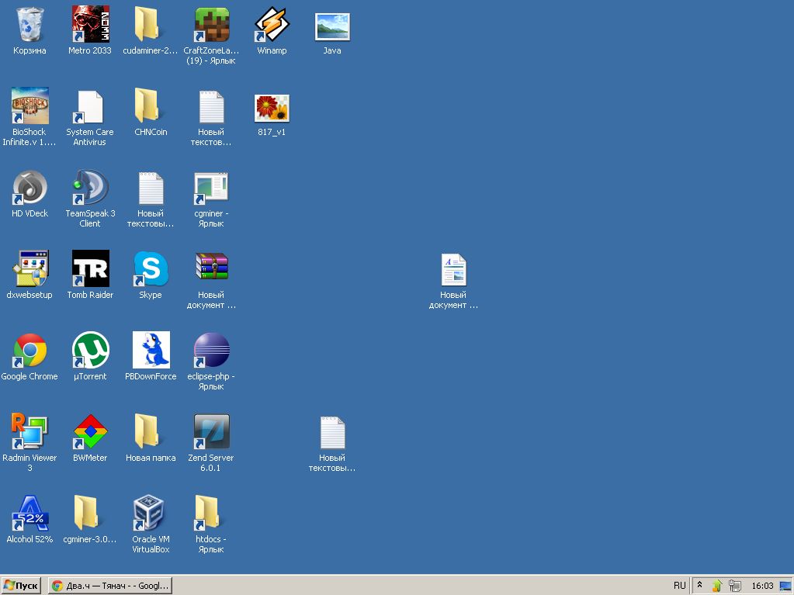Select the Radmin Viewer 3 shortcut

click(29, 431)
